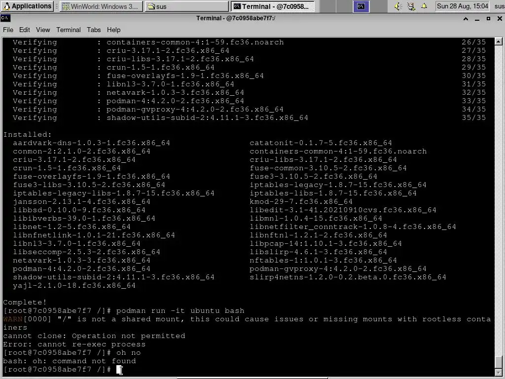
Task: Click the '26/35' verifying counter
Action: pos(474,42)
